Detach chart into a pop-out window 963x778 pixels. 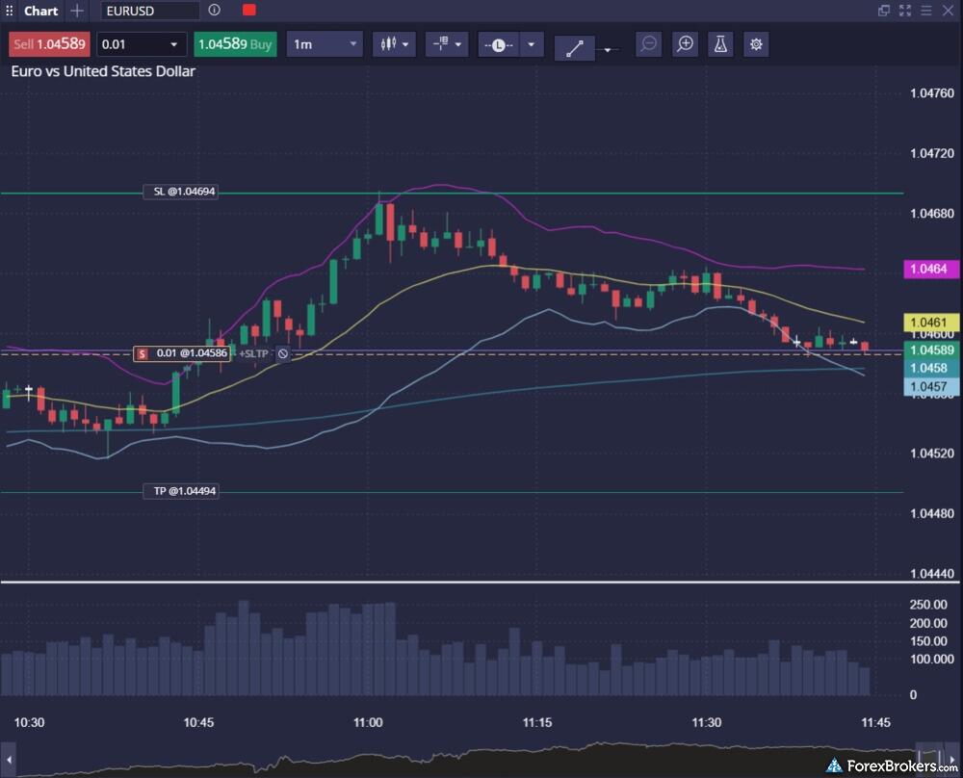884,11
